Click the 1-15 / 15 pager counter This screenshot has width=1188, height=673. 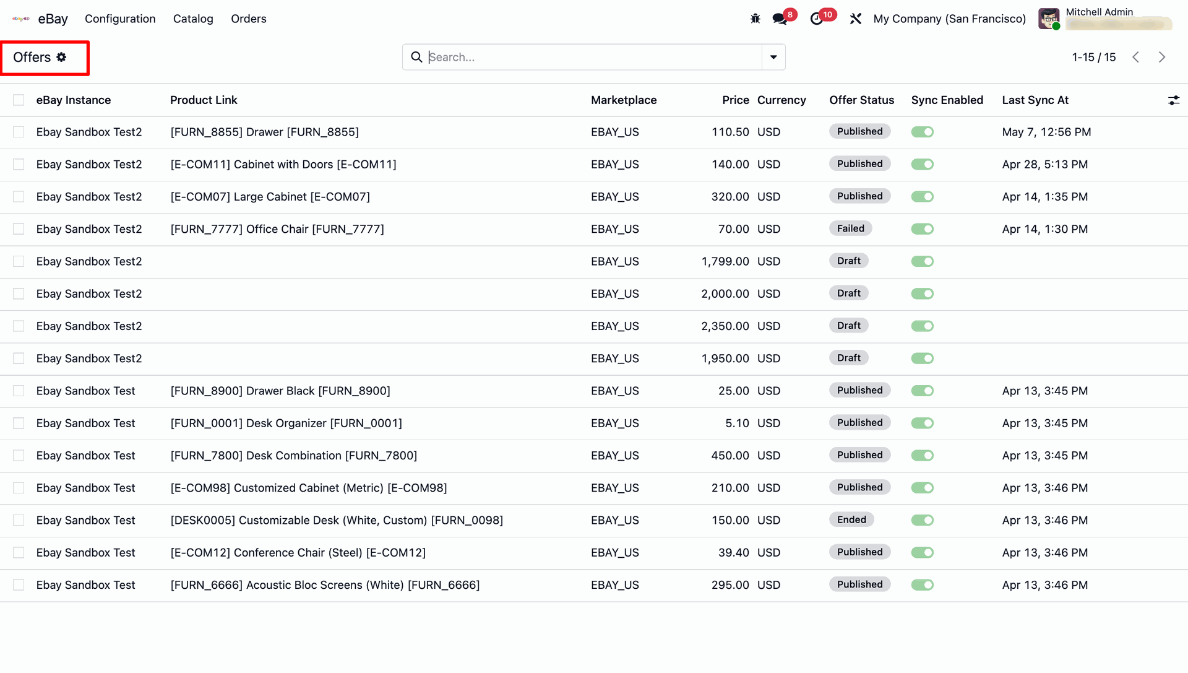pos(1093,57)
